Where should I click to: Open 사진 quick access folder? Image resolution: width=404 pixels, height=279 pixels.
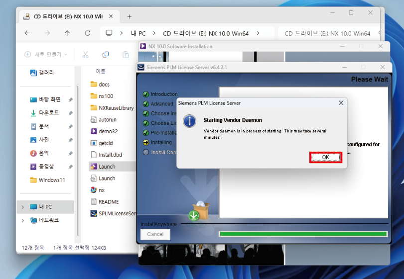(40, 140)
